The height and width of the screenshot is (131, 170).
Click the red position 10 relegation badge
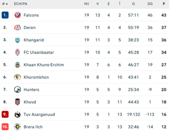5,127
